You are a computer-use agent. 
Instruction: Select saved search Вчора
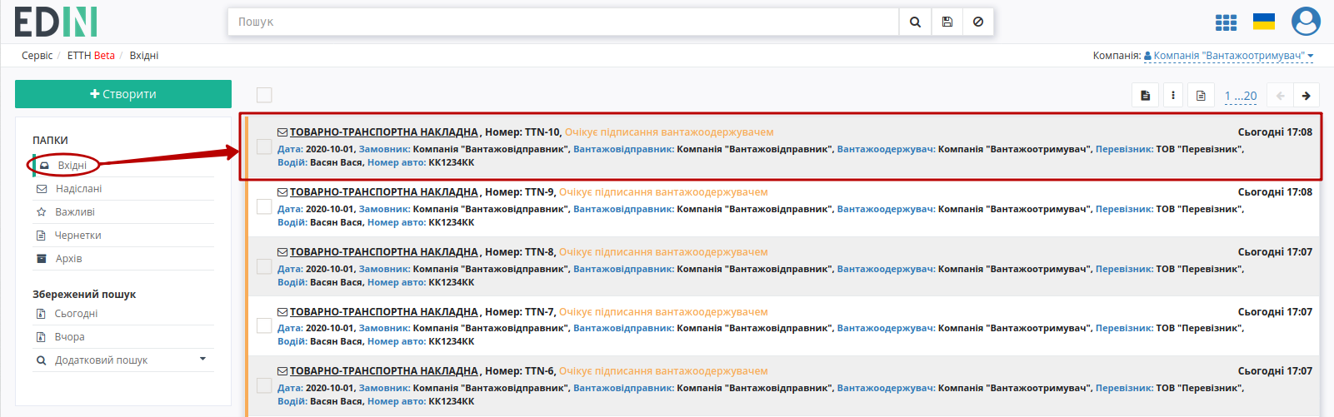pyautogui.click(x=69, y=337)
